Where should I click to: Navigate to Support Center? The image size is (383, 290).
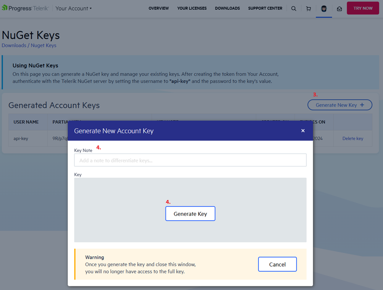pos(265,8)
